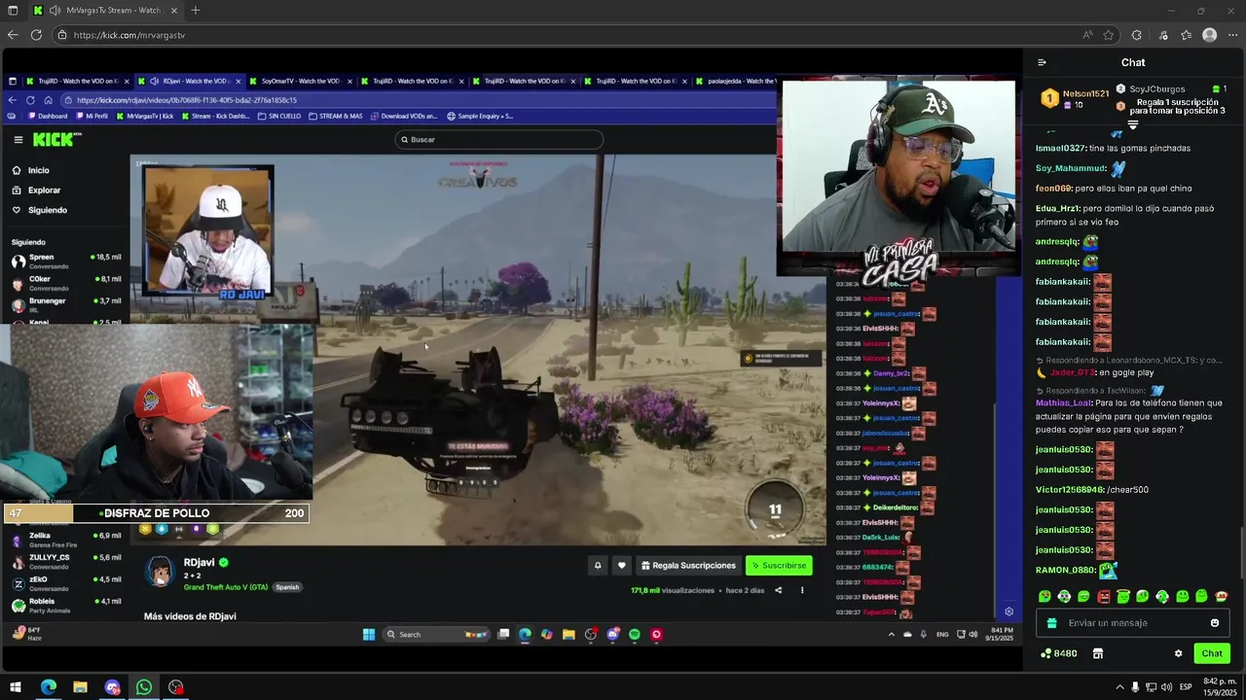Open the ESP language selector on the host taskbar
The image size is (1246, 700).
pos(1186,687)
